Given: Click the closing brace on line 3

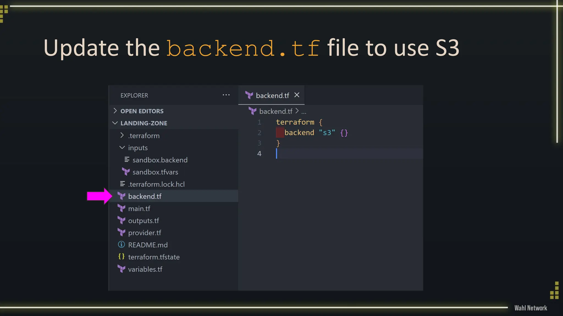Looking at the screenshot, I should pyautogui.click(x=278, y=143).
